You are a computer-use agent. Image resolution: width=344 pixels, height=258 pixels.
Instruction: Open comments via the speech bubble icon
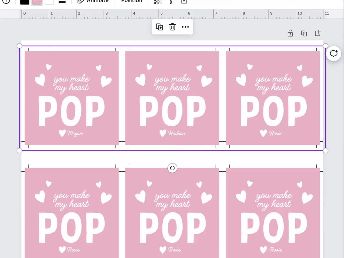click(334, 54)
